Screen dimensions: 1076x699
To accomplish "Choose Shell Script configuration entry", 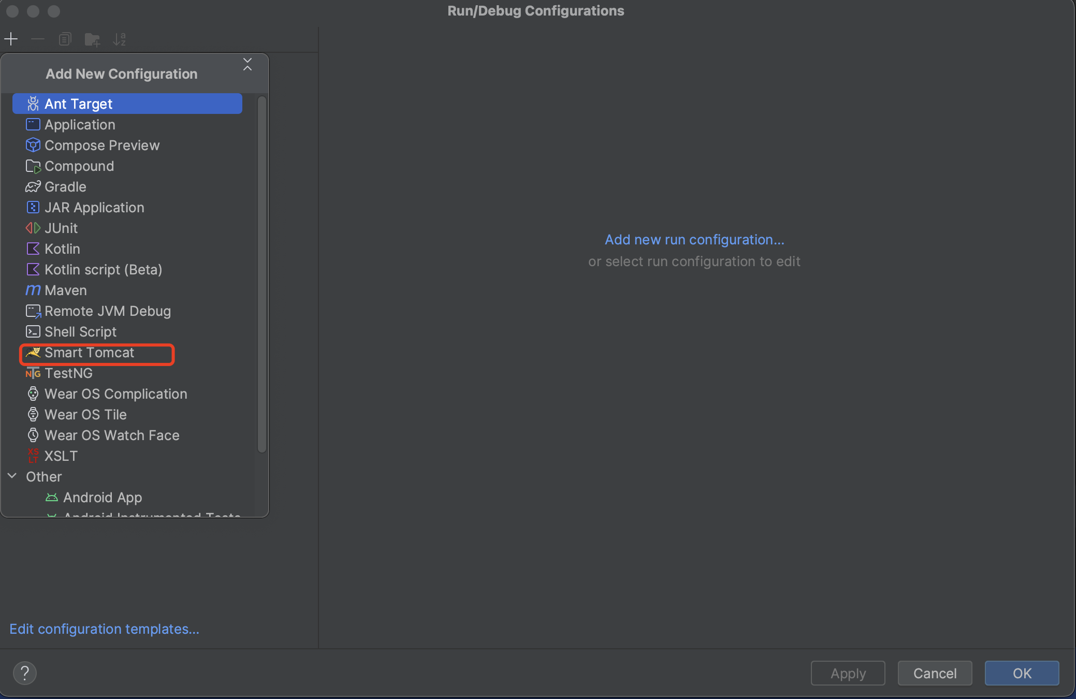I will [x=80, y=332].
